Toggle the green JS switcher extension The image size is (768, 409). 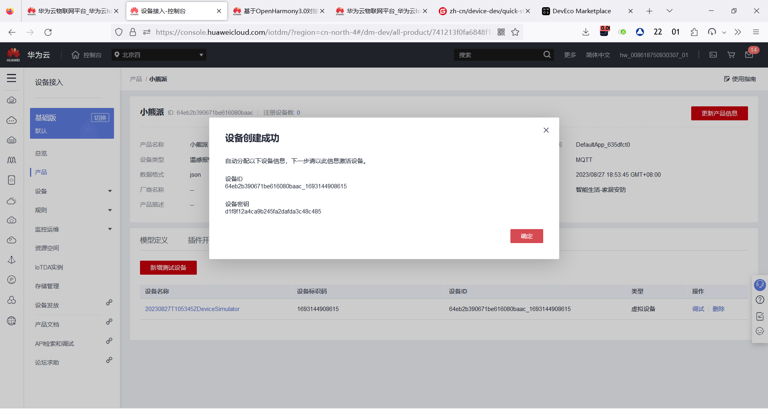[x=622, y=32]
